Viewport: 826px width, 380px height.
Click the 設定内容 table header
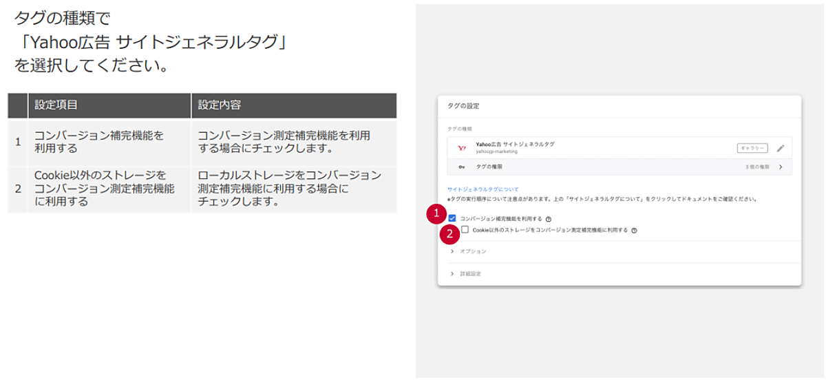coord(219,105)
